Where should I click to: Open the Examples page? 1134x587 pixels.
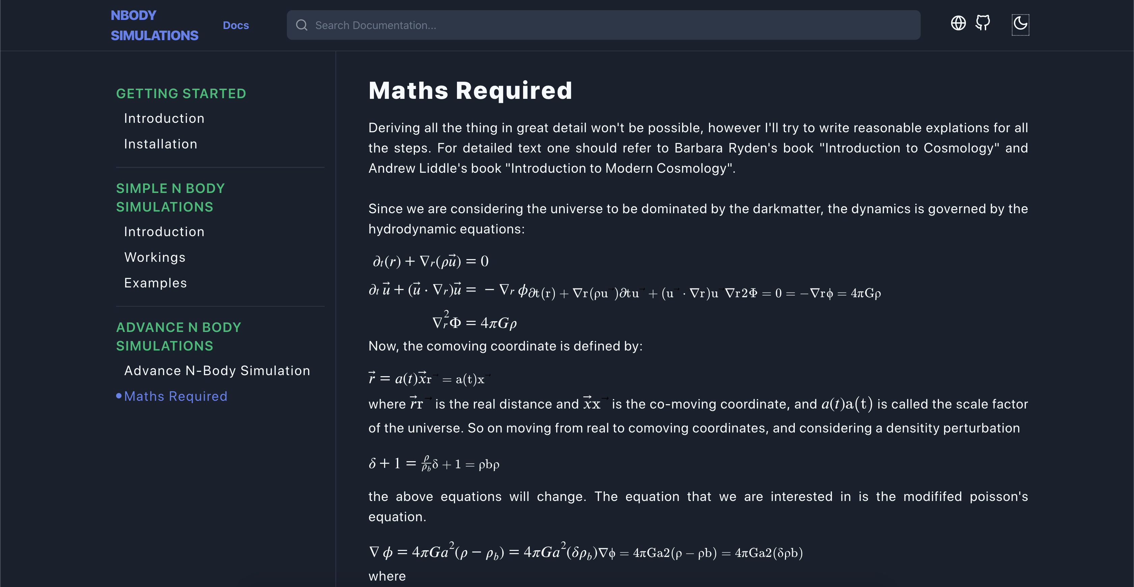coord(155,282)
